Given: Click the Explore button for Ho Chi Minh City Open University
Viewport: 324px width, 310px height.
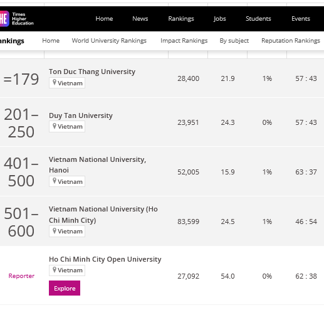Looking at the screenshot, I should coord(65,288).
